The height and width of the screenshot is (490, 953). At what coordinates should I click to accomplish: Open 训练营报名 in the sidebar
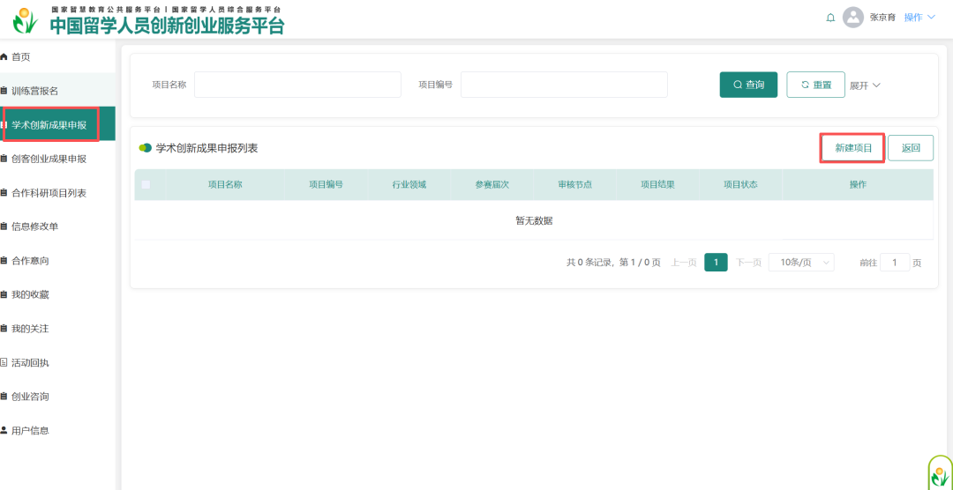[x=35, y=91]
